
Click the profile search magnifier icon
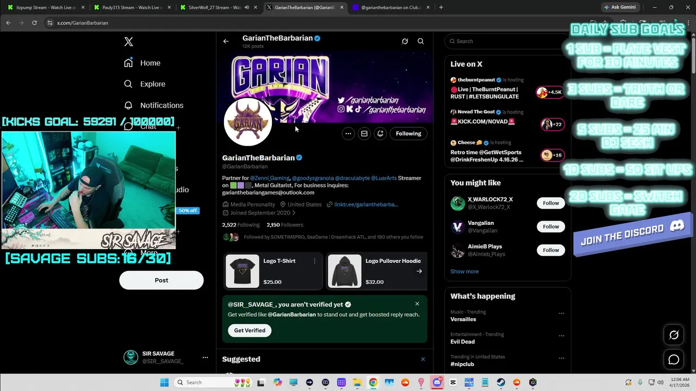coord(421,41)
